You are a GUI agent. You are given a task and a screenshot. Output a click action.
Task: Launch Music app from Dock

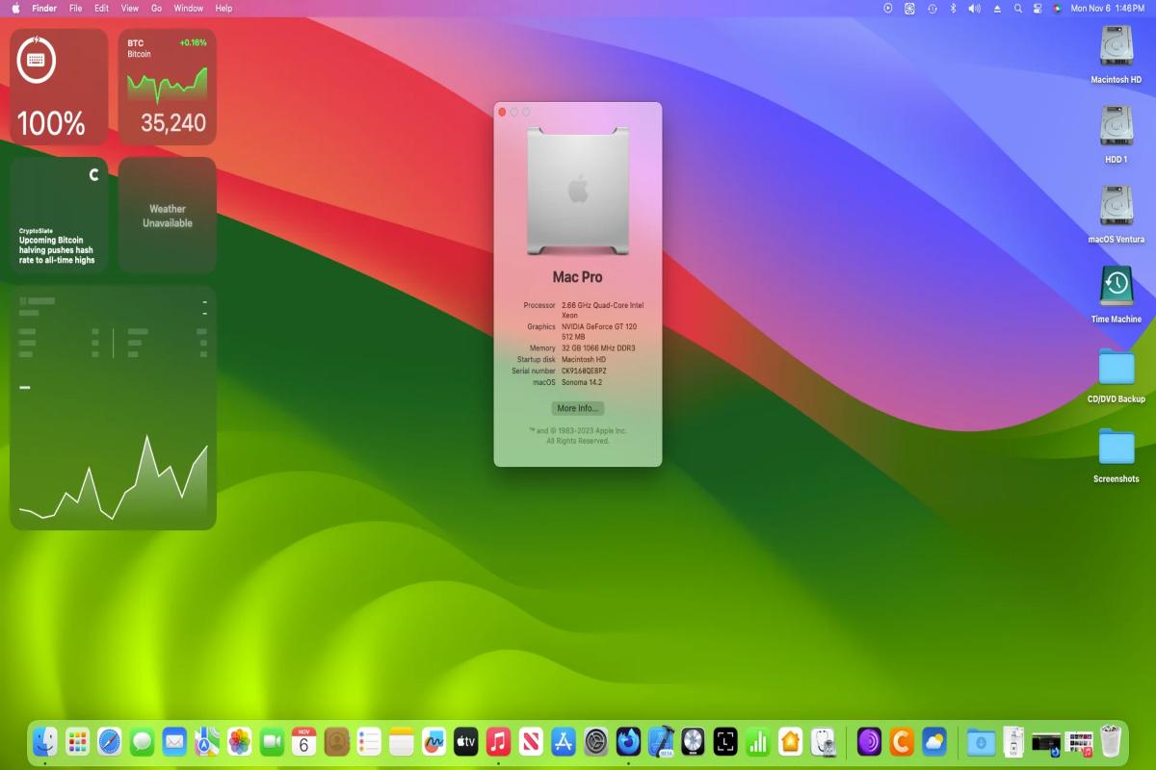tap(498, 742)
